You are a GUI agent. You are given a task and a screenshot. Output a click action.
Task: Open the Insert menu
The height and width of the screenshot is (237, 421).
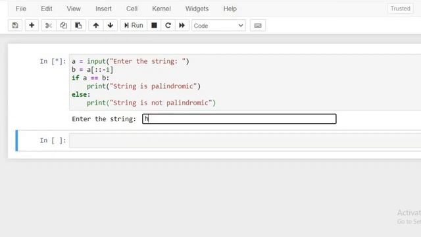(103, 9)
